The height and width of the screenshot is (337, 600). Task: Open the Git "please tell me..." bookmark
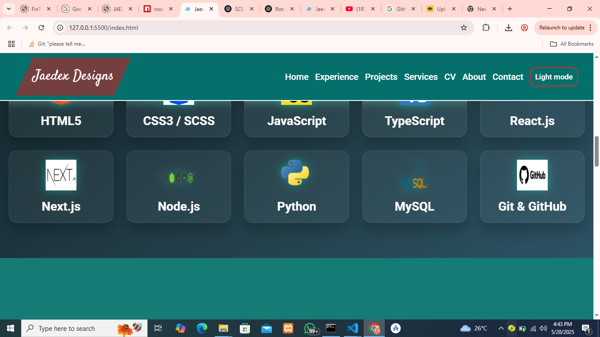[57, 44]
